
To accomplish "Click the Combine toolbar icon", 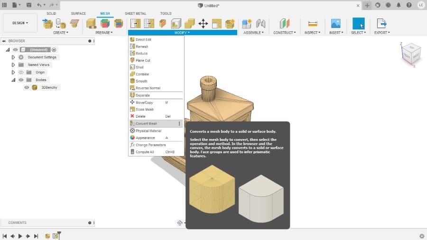I will [x=189, y=23].
